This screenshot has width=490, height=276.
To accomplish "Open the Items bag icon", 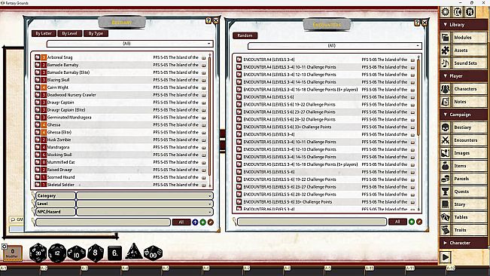I will click(446, 166).
